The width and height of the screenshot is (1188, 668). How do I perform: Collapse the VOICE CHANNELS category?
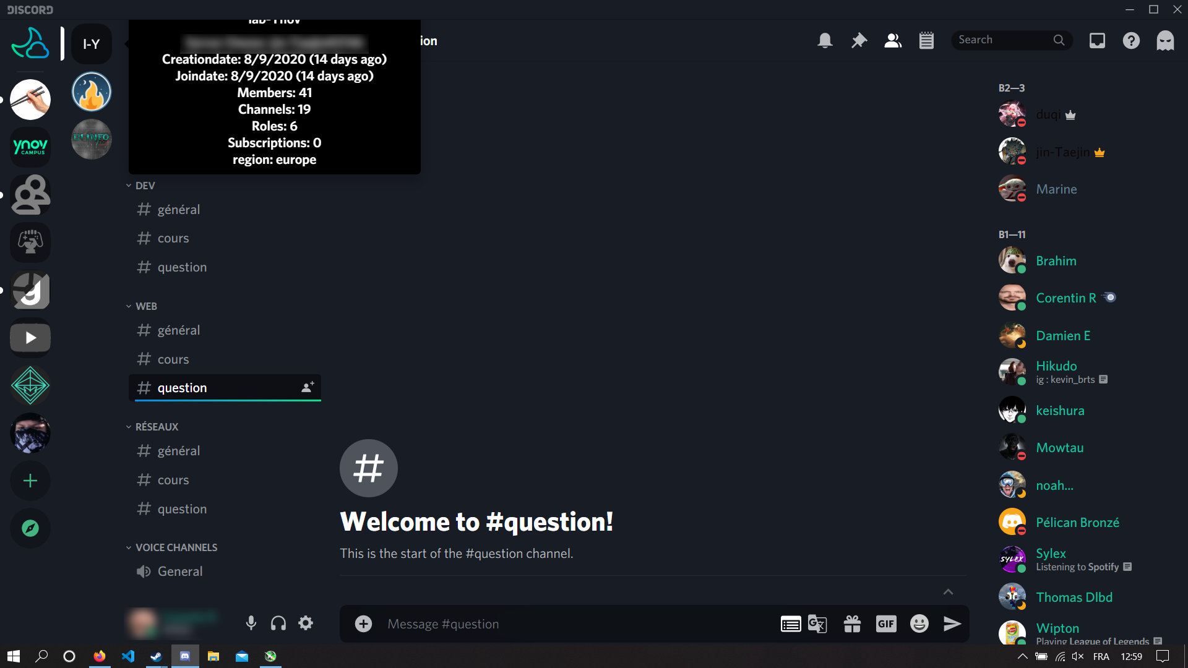point(176,547)
